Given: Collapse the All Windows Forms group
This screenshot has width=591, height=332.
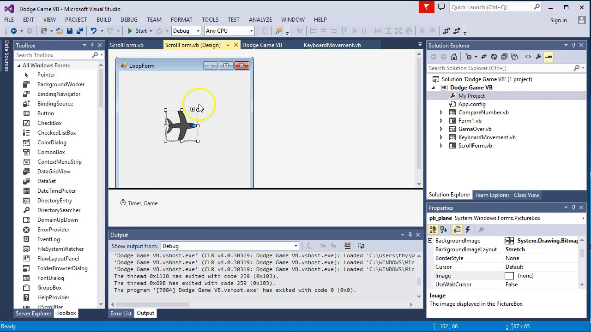Looking at the screenshot, I should coord(19,65).
